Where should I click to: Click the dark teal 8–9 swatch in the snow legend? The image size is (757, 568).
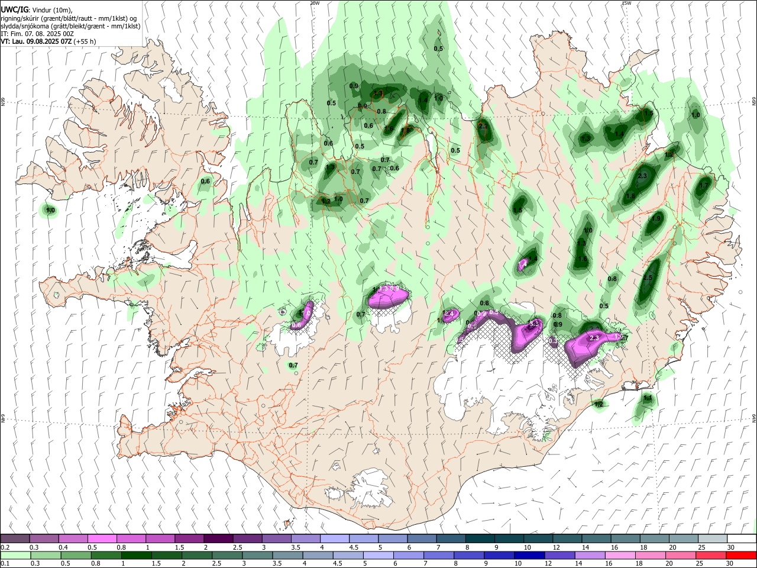(x=480, y=538)
